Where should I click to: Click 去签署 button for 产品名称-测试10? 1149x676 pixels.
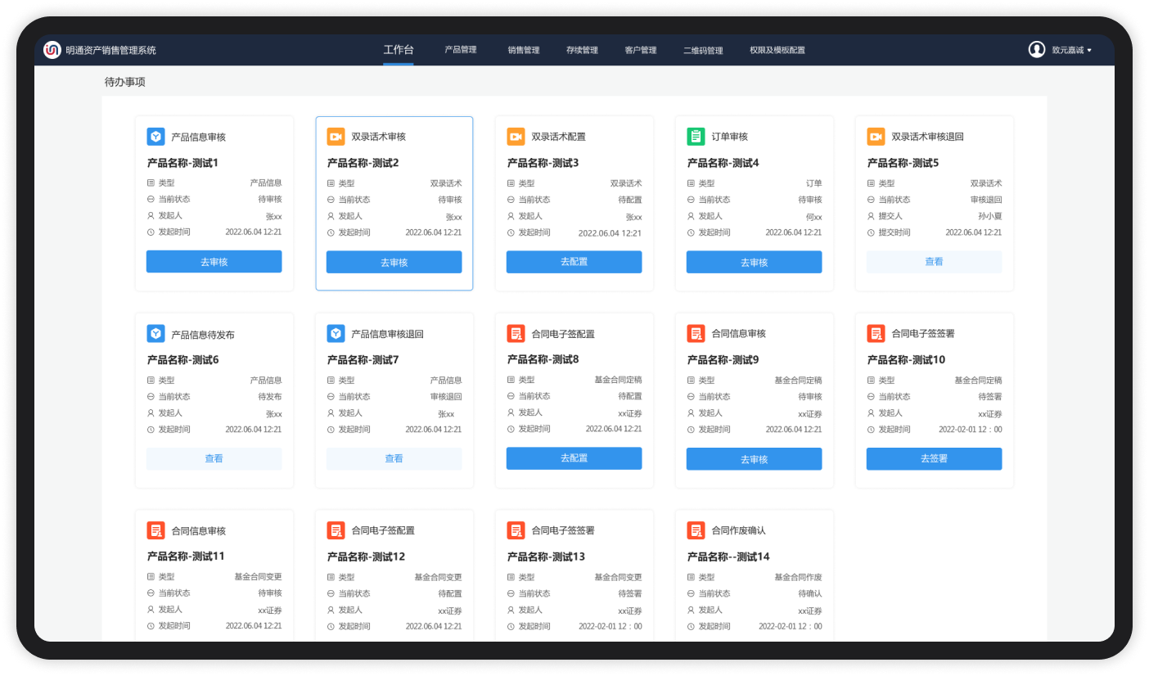pyautogui.click(x=934, y=459)
